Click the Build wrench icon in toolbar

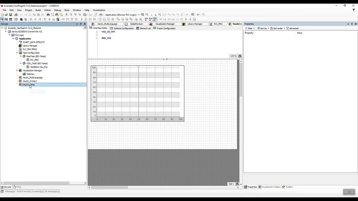click(160, 15)
